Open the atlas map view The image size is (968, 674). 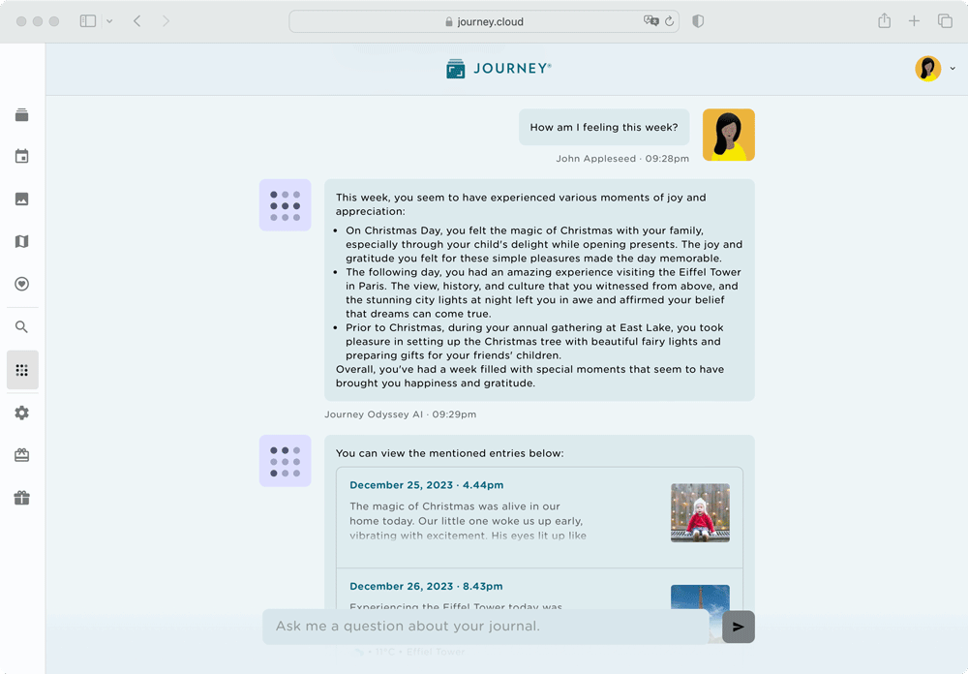pyautogui.click(x=21, y=241)
